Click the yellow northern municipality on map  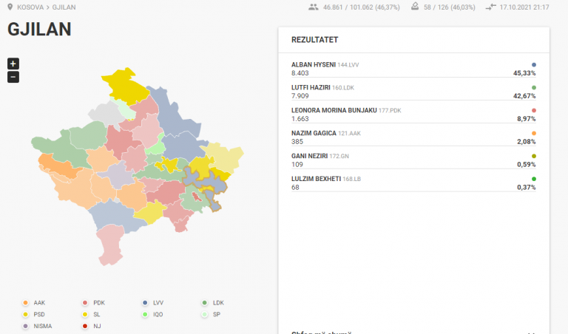(125, 86)
